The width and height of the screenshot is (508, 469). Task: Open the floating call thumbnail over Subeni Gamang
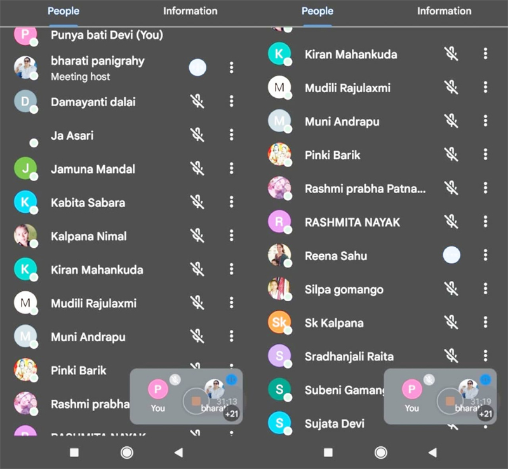point(440,396)
